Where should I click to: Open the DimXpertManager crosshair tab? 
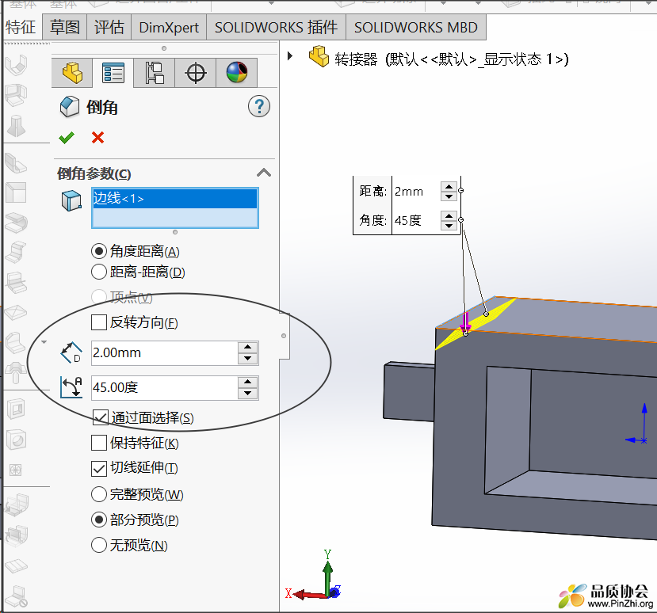196,73
